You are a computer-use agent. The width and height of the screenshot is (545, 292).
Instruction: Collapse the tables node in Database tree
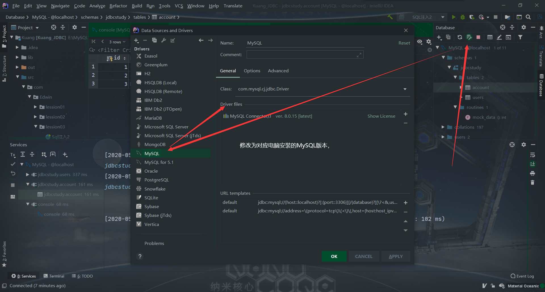click(455, 77)
